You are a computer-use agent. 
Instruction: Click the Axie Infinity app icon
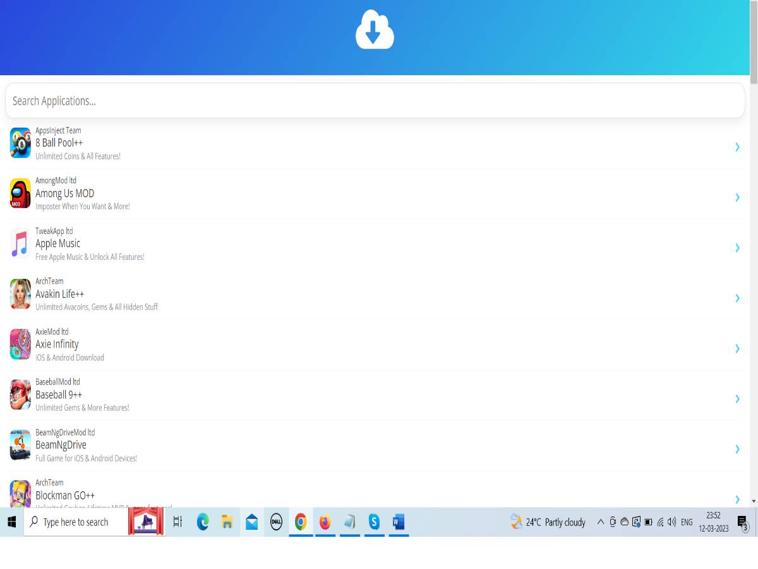click(20, 344)
